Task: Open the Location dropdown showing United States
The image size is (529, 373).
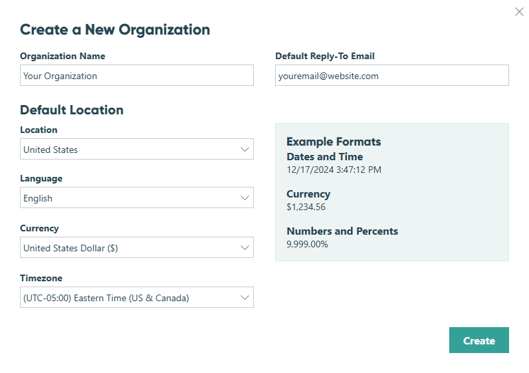Action: [x=137, y=149]
